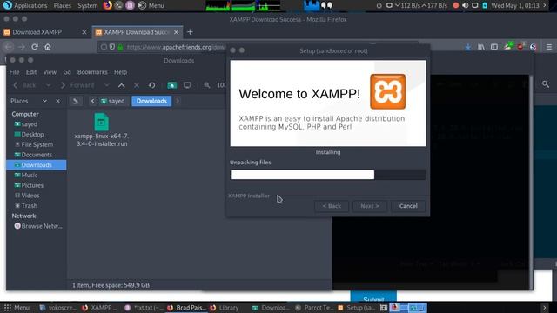Click the left path bar arrow
The height and width of the screenshot is (313, 557).
tap(93, 101)
